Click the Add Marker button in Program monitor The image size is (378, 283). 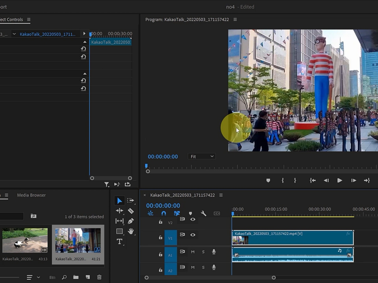pos(268,180)
